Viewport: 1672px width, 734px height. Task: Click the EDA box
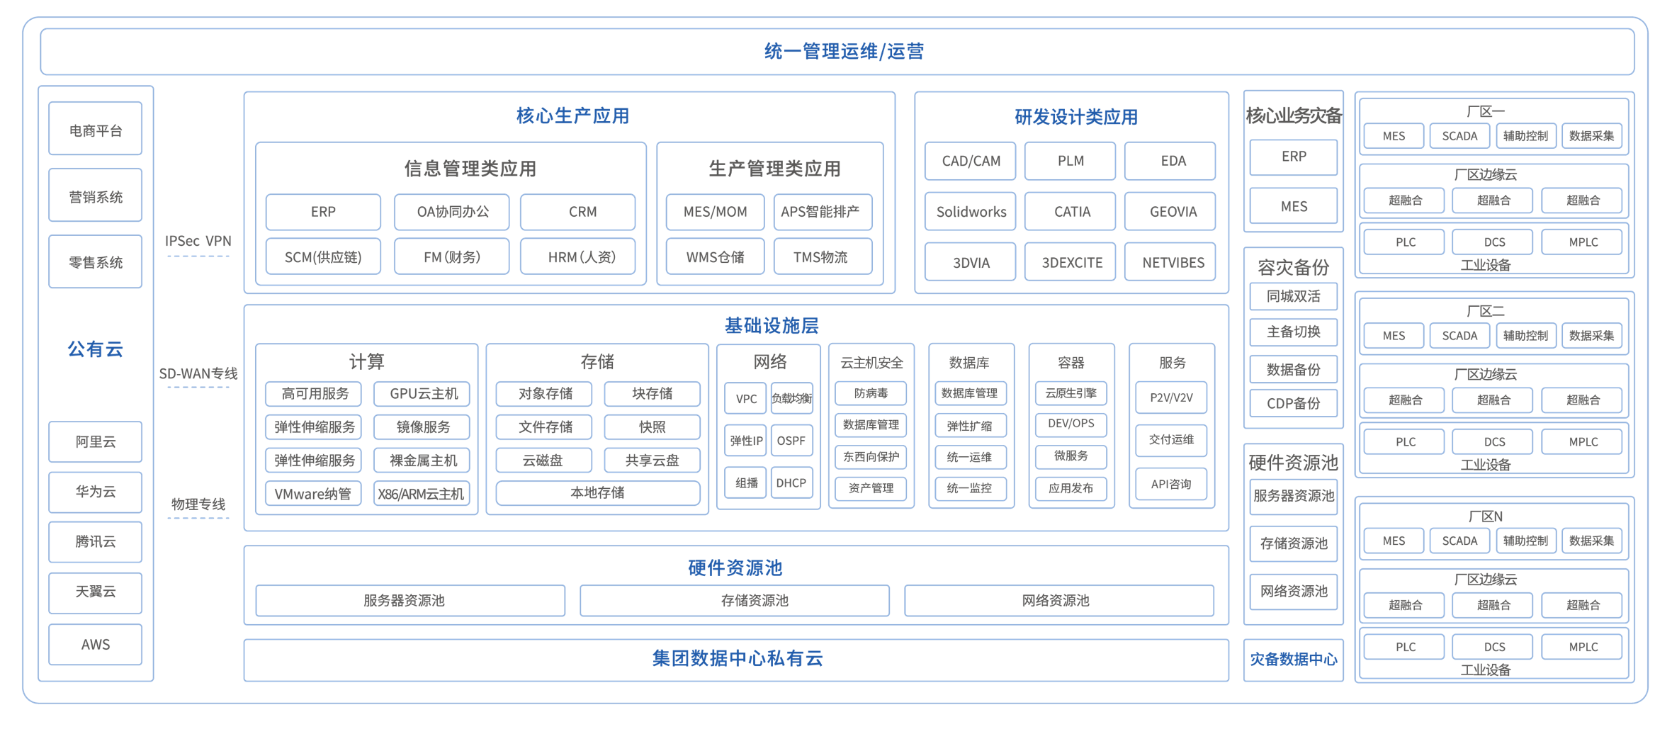(x=1170, y=161)
